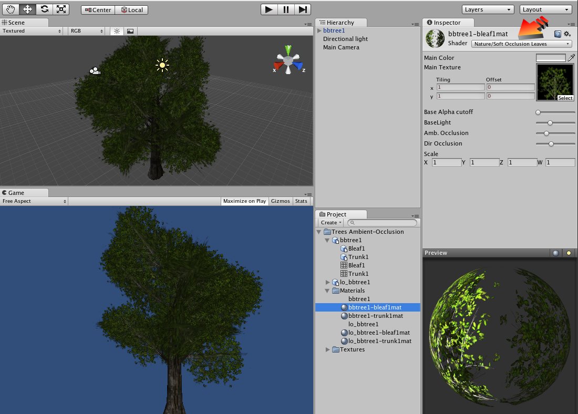Open the Layout dropdown
Viewport: 578px width, 414px height.
tap(545, 9)
